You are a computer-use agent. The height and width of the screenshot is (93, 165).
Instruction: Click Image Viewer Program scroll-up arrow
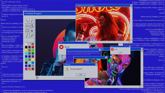[x=131, y=8]
